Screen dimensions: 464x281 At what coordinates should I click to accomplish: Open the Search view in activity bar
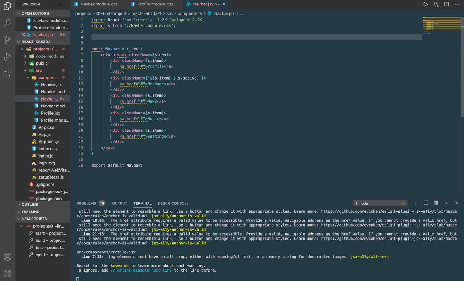click(7, 23)
